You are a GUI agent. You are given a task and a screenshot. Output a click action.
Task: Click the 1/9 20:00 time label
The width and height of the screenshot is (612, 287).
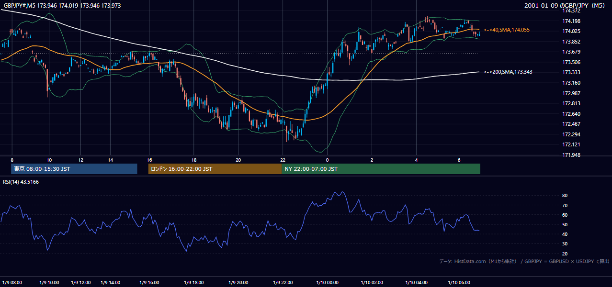[238, 282]
